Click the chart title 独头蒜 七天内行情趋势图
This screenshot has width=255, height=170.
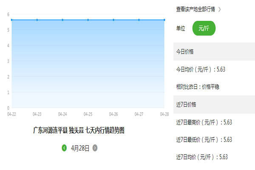click(x=79, y=130)
